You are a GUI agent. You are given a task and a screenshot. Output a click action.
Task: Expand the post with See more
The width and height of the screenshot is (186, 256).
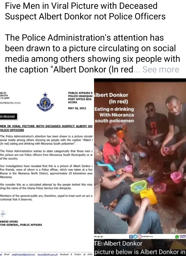[161, 70]
